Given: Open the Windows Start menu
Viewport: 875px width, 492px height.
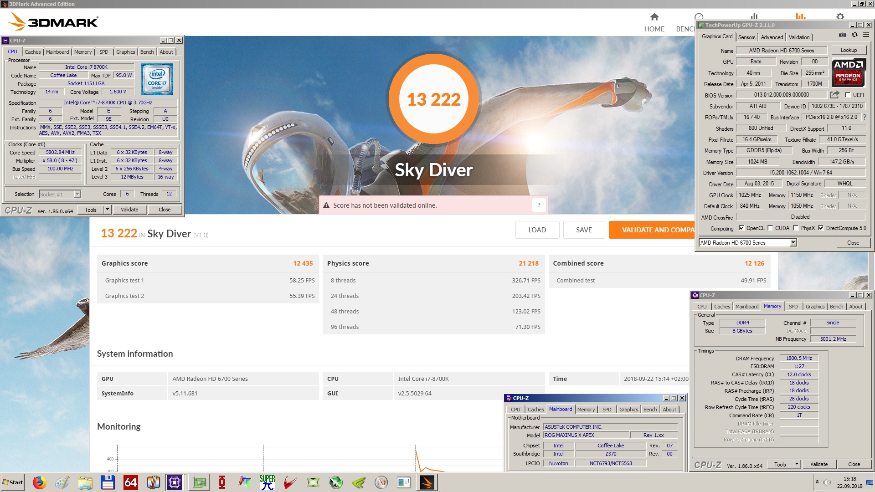Looking at the screenshot, I should click(13, 482).
